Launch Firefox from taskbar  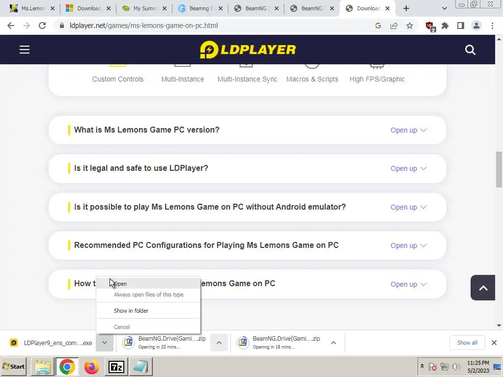pos(91,367)
